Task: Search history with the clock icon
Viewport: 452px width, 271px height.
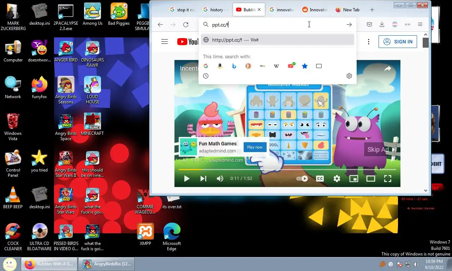Action: 206,76
